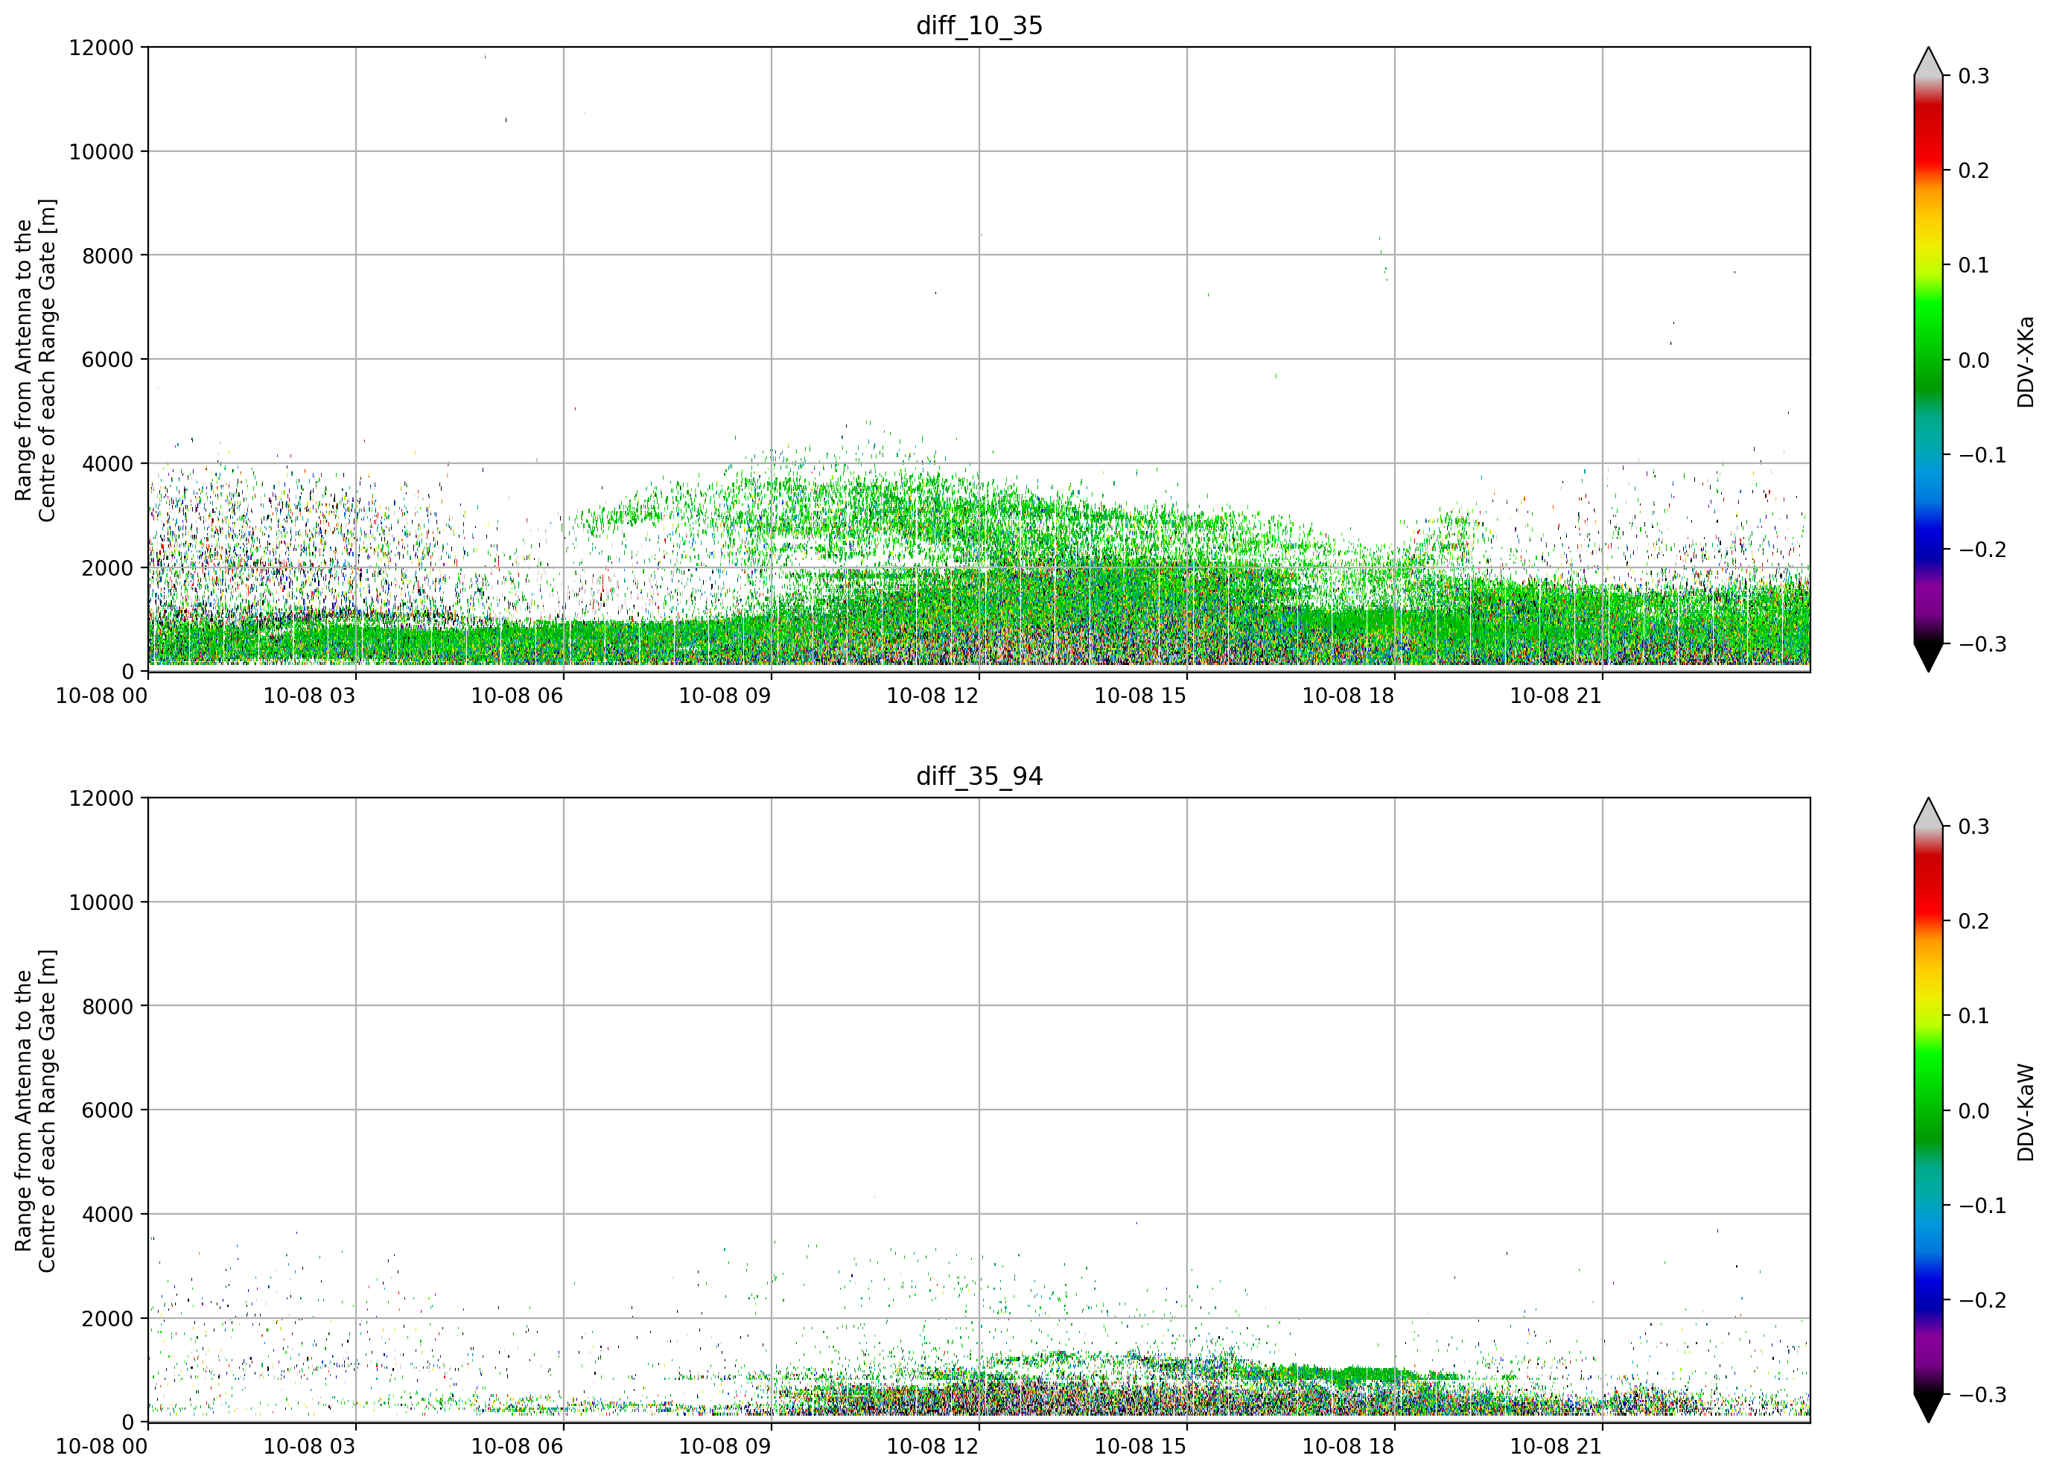Click the '10-08 00' x-tick under diff_10_35
The height and width of the screenshot is (1473, 2051).
(x=101, y=696)
